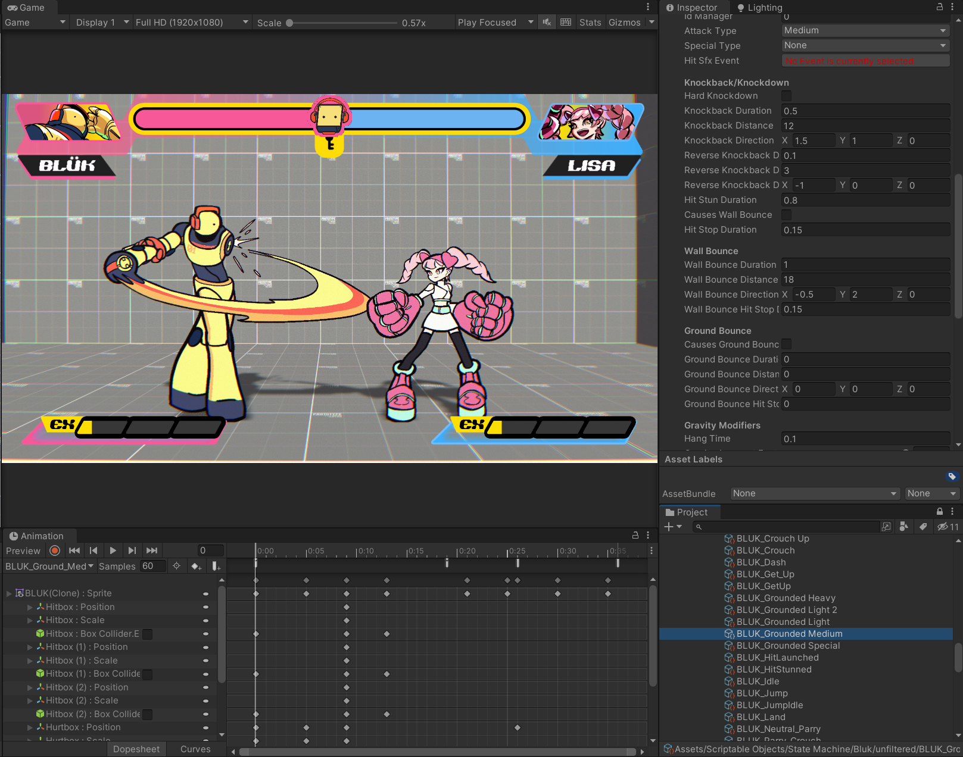Adjust the Game view Scale slider

pos(289,23)
